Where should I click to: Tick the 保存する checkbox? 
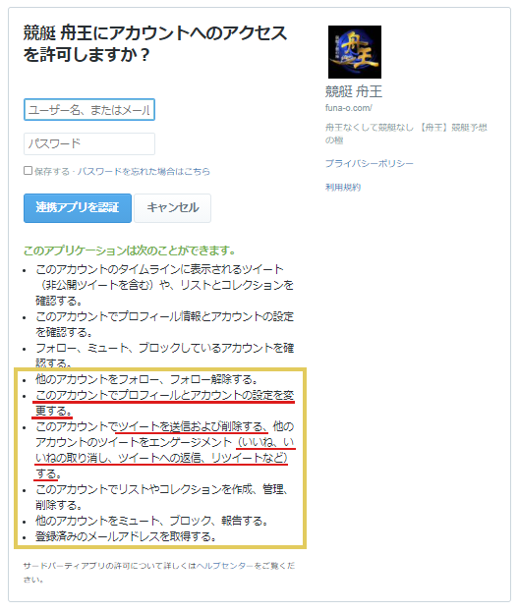point(28,171)
